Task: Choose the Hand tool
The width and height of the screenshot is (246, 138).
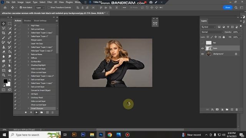Action: click(x=10, y=71)
